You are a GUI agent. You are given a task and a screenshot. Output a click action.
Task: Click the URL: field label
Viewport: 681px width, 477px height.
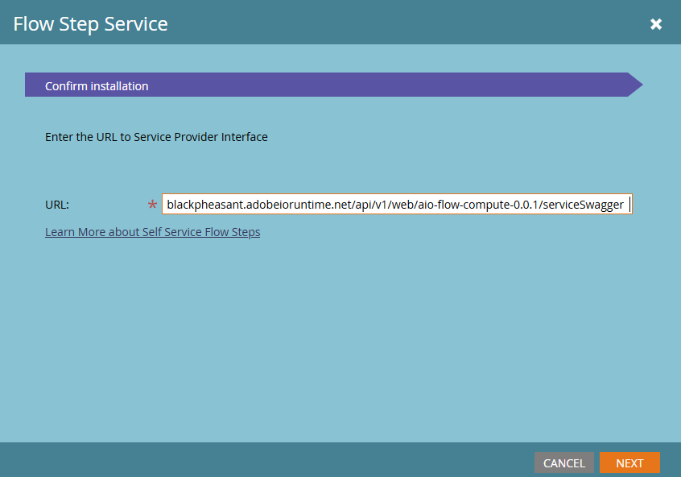click(x=57, y=205)
